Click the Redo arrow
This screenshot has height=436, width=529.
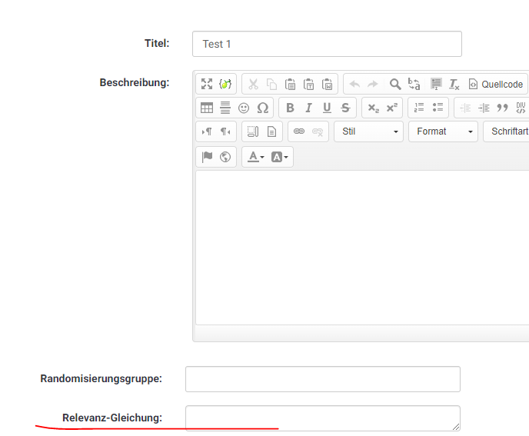click(x=373, y=84)
